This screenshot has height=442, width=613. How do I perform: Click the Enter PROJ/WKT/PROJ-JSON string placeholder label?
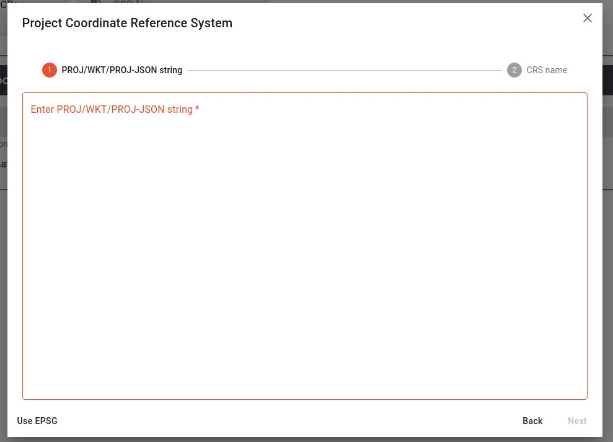click(x=112, y=110)
